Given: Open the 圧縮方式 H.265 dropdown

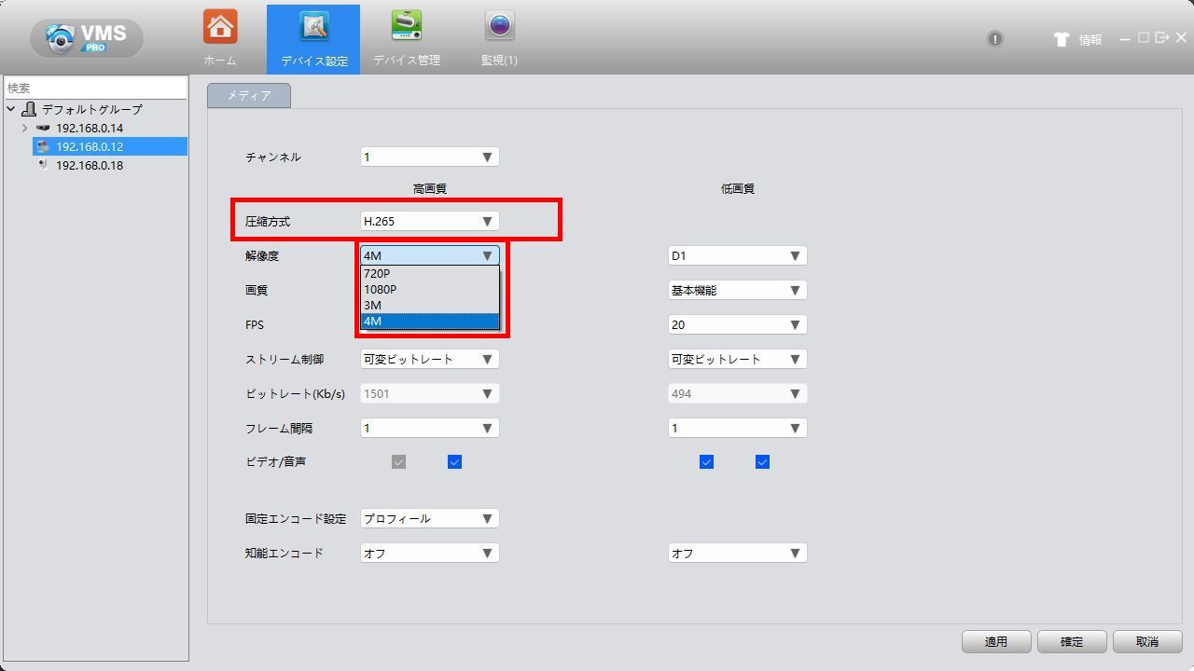Looking at the screenshot, I should tap(429, 222).
